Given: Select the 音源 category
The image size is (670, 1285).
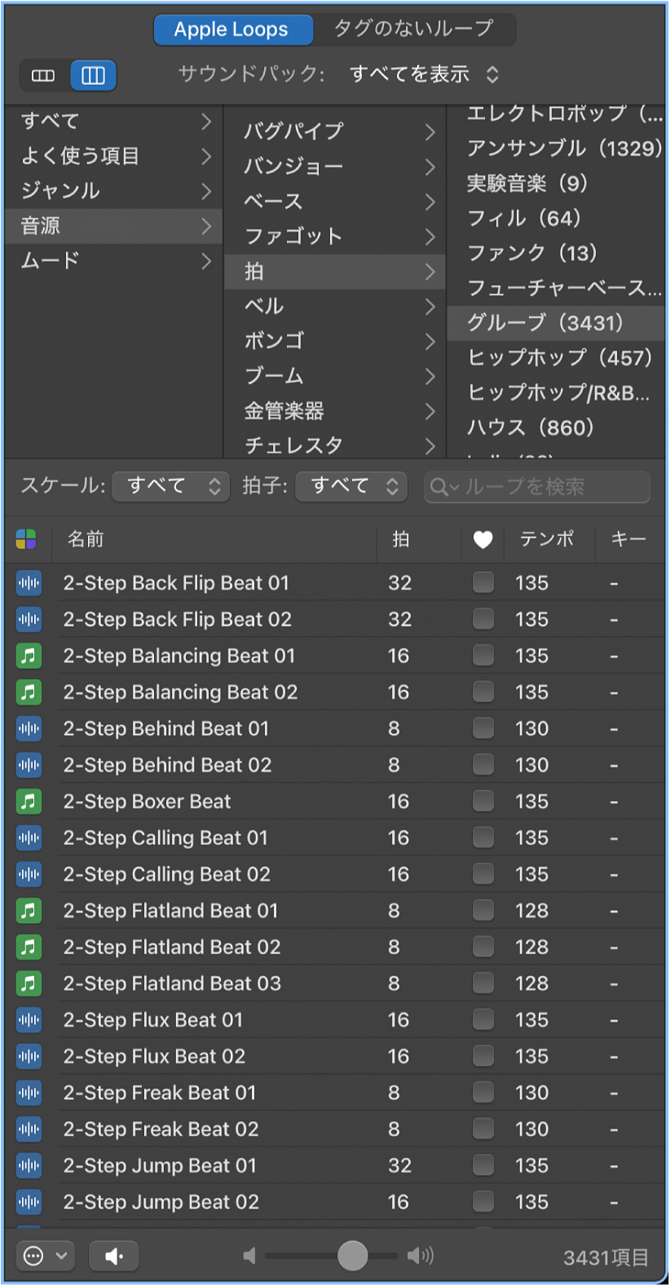Looking at the screenshot, I should pyautogui.click(x=113, y=226).
